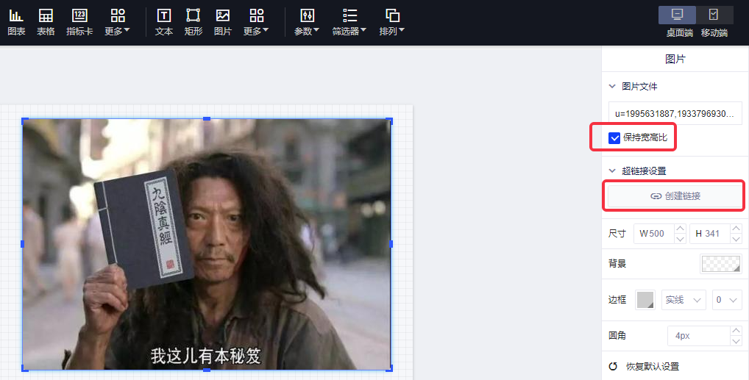The image size is (749, 380).
Task: Click the 创建链接 button
Action: [675, 196]
